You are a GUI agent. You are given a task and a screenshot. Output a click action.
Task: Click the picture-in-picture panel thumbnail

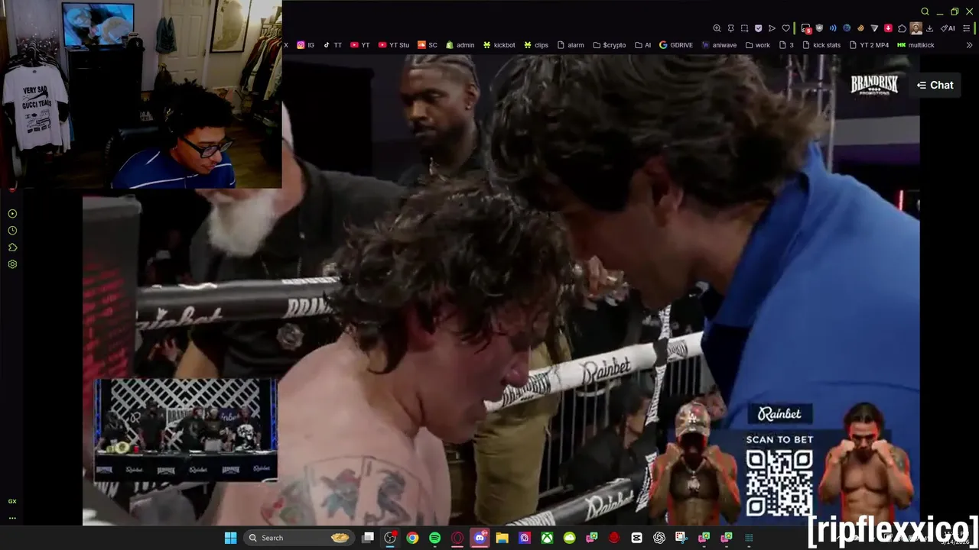tap(186, 430)
